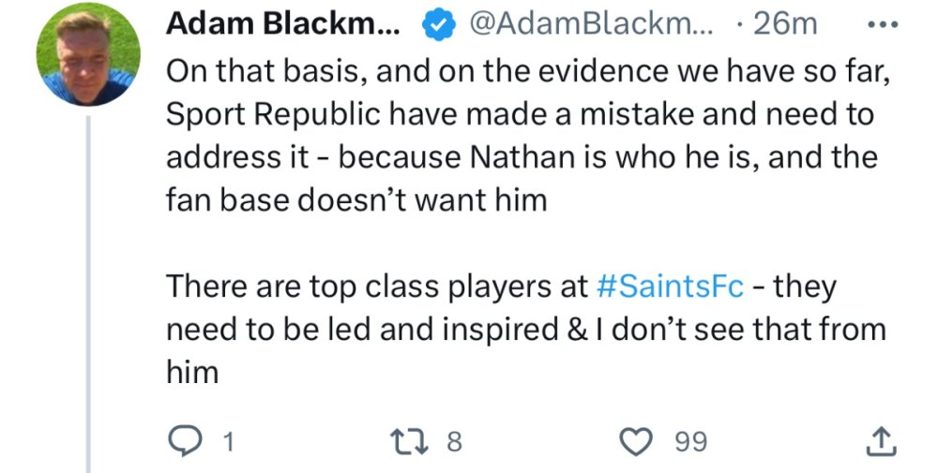Screen dimensions: 938x473
Task: Open tweet via the 'On that basis' paragraph
Action: click(525, 70)
